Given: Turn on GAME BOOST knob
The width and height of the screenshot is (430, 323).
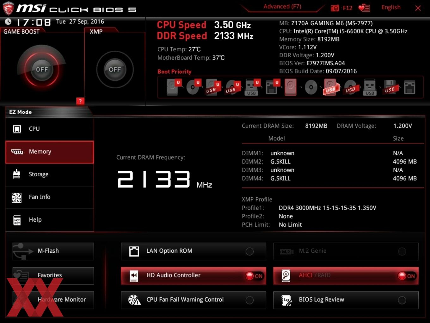Looking at the screenshot, I should [41, 70].
